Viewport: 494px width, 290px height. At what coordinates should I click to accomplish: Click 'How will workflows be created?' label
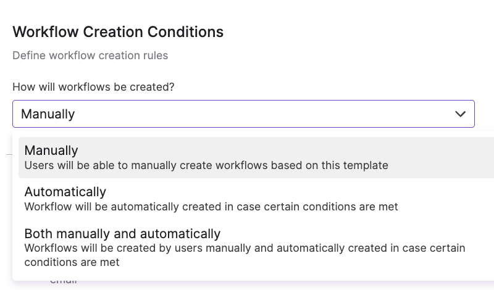pos(93,87)
